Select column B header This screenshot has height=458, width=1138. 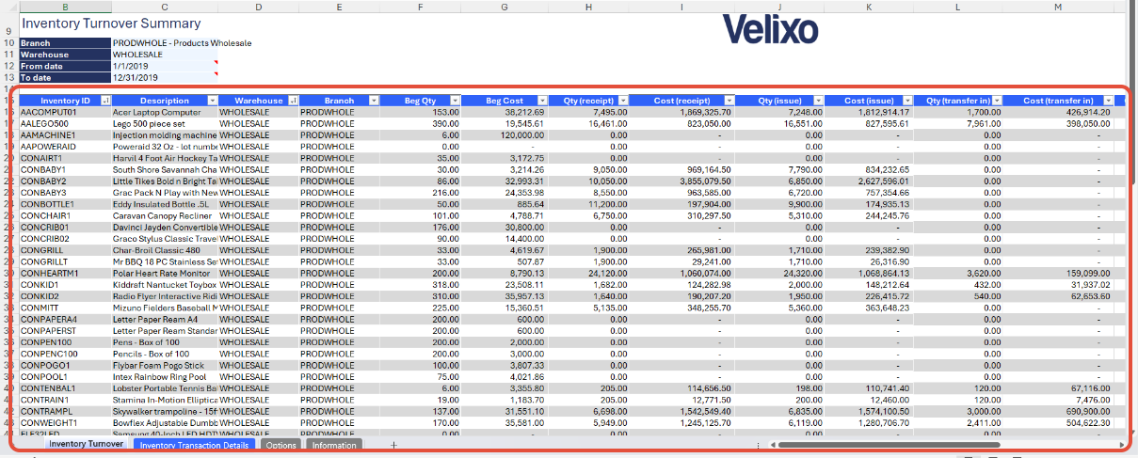pos(65,7)
